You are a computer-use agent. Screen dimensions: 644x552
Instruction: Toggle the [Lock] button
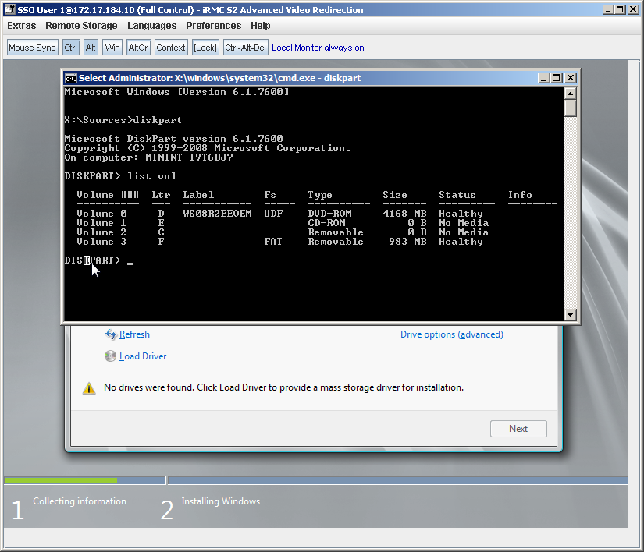click(x=205, y=48)
